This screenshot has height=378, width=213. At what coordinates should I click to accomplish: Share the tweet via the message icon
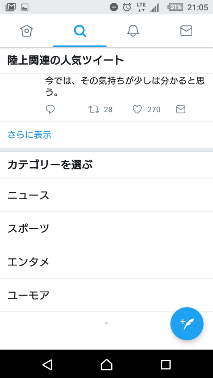click(x=180, y=109)
